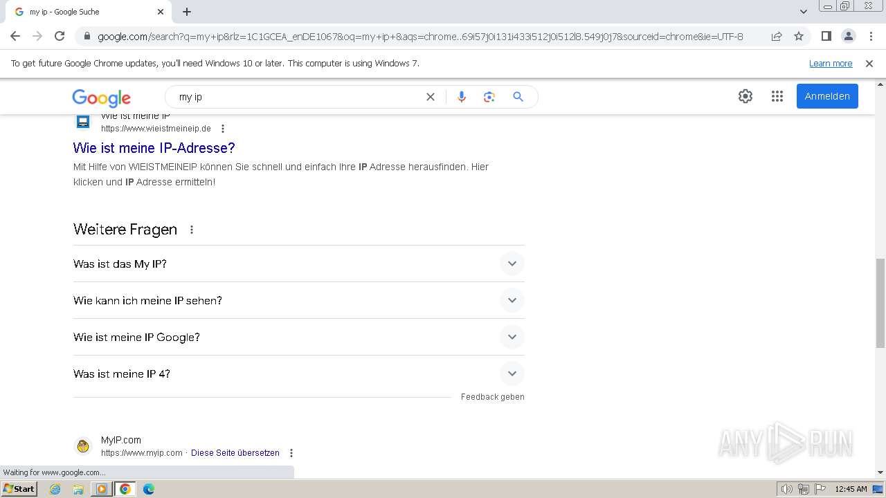886x498 pixels.
Task: Go to Google home via logo
Action: [x=101, y=98]
